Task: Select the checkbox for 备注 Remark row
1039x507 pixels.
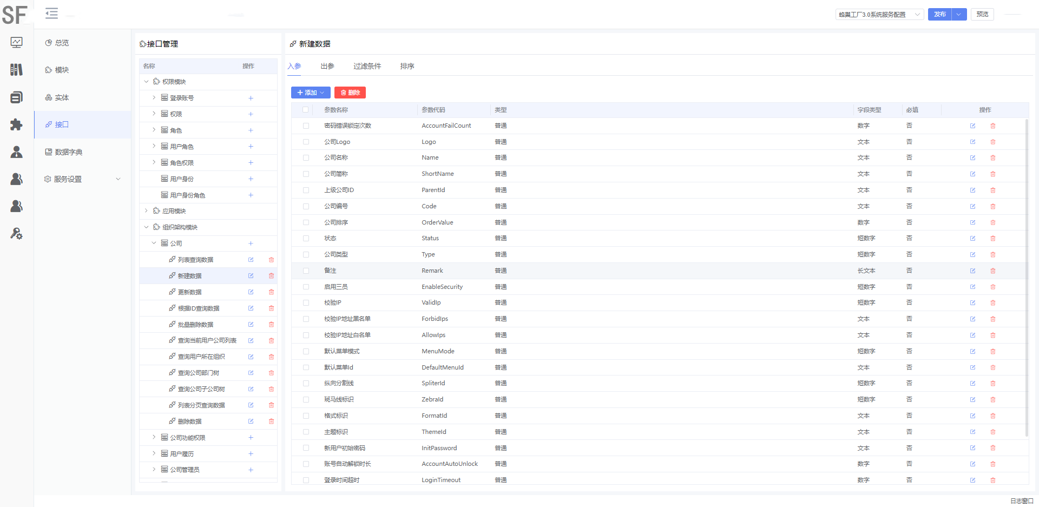Action: tap(306, 271)
